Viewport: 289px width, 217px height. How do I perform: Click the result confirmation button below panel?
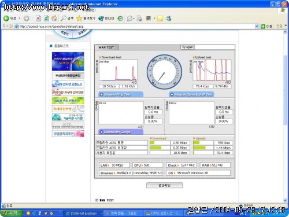(164, 185)
